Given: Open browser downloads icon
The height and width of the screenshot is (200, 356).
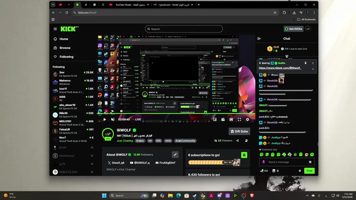Looking at the screenshot, I should (294, 12).
